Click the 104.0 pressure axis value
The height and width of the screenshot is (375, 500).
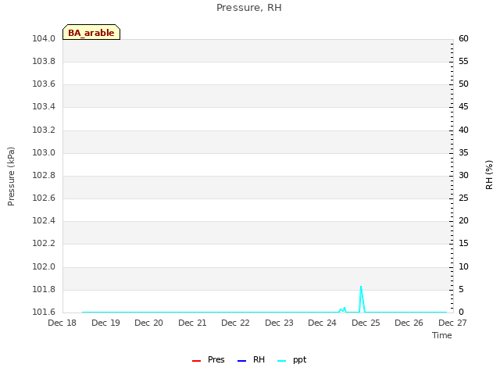pyautogui.click(x=44, y=38)
